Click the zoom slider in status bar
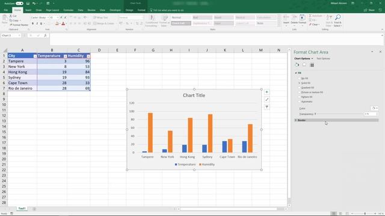 365,214
